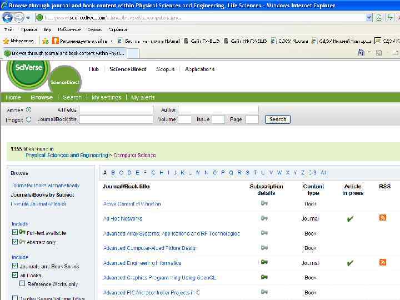The width and height of the screenshot is (400, 300).
Task: Click the browser Back arrow button
Action: (7, 18)
